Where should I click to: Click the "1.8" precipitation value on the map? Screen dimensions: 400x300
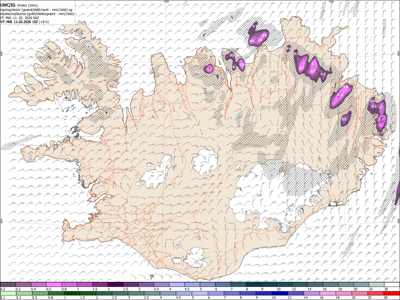(381, 119)
